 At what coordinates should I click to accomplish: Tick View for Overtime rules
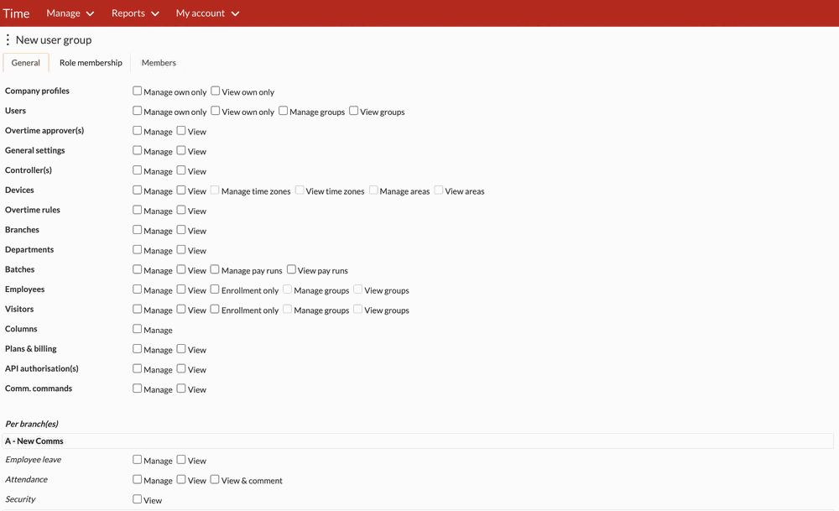[181, 210]
